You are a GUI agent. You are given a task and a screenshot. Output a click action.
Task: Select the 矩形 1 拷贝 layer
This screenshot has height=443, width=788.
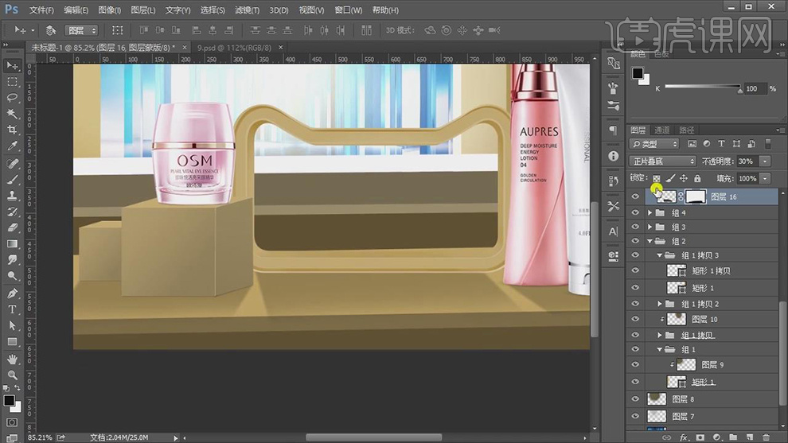click(x=711, y=270)
